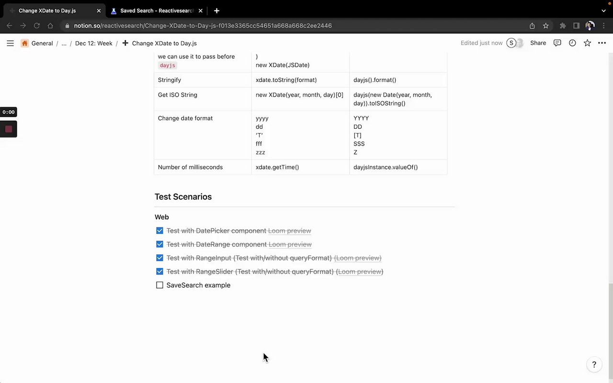
Task: Reload the browser page
Action: (x=36, y=26)
